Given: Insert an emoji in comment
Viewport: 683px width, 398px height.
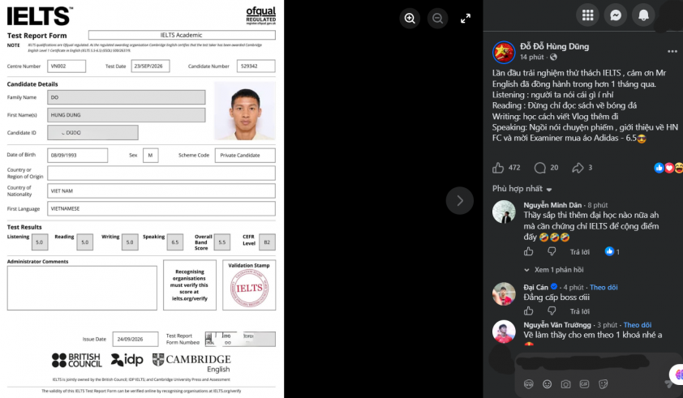Looking at the screenshot, I should (547, 384).
